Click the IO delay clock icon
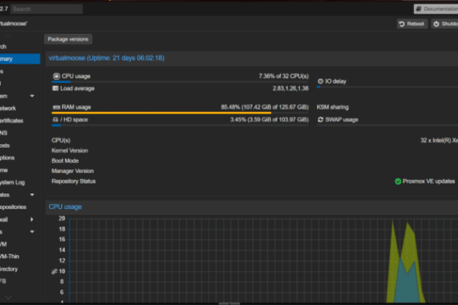 tap(320, 81)
